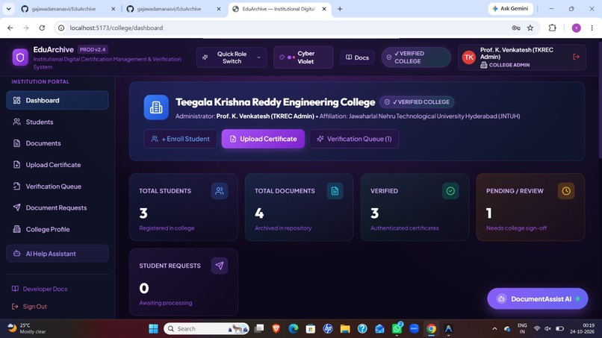Viewport: 602px width, 338px height.
Task: Open Document Requests in sidebar
Action: click(x=58, y=207)
